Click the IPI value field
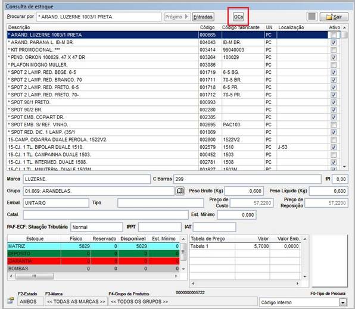 (x=340, y=179)
